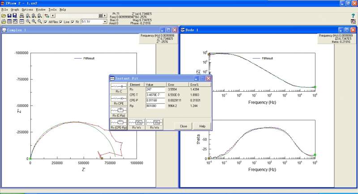Click the first magnifier icon in the lower toolbar row
This screenshot has width=358, height=194.
pos(28,21)
